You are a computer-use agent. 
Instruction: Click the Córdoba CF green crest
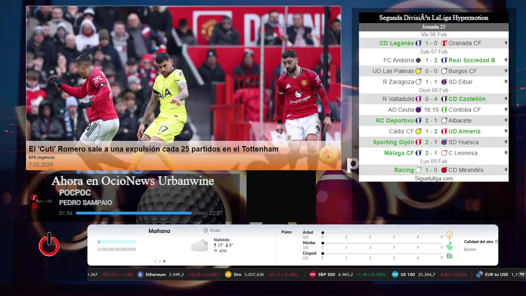(444, 110)
